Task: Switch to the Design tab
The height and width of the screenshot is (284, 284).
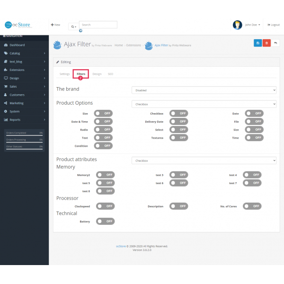Action: point(97,74)
